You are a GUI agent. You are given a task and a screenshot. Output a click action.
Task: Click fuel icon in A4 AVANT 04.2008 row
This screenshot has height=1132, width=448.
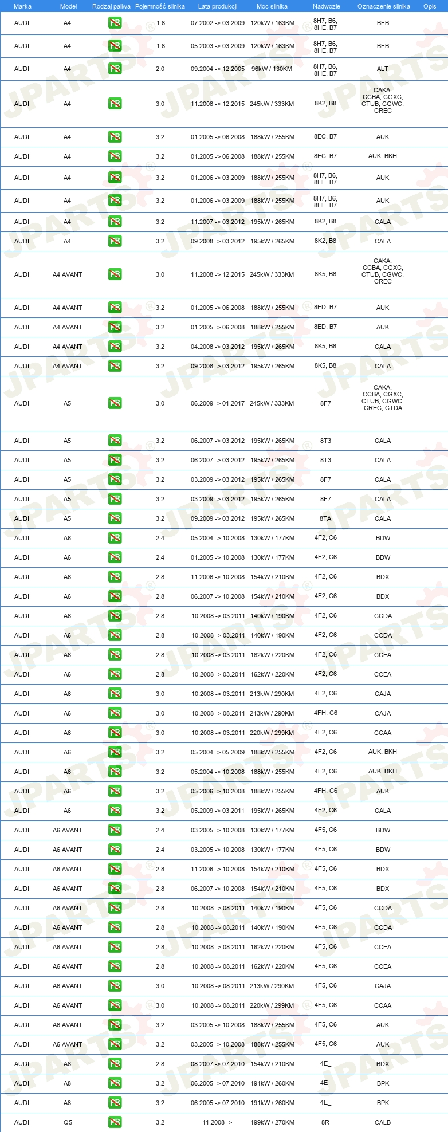(115, 347)
